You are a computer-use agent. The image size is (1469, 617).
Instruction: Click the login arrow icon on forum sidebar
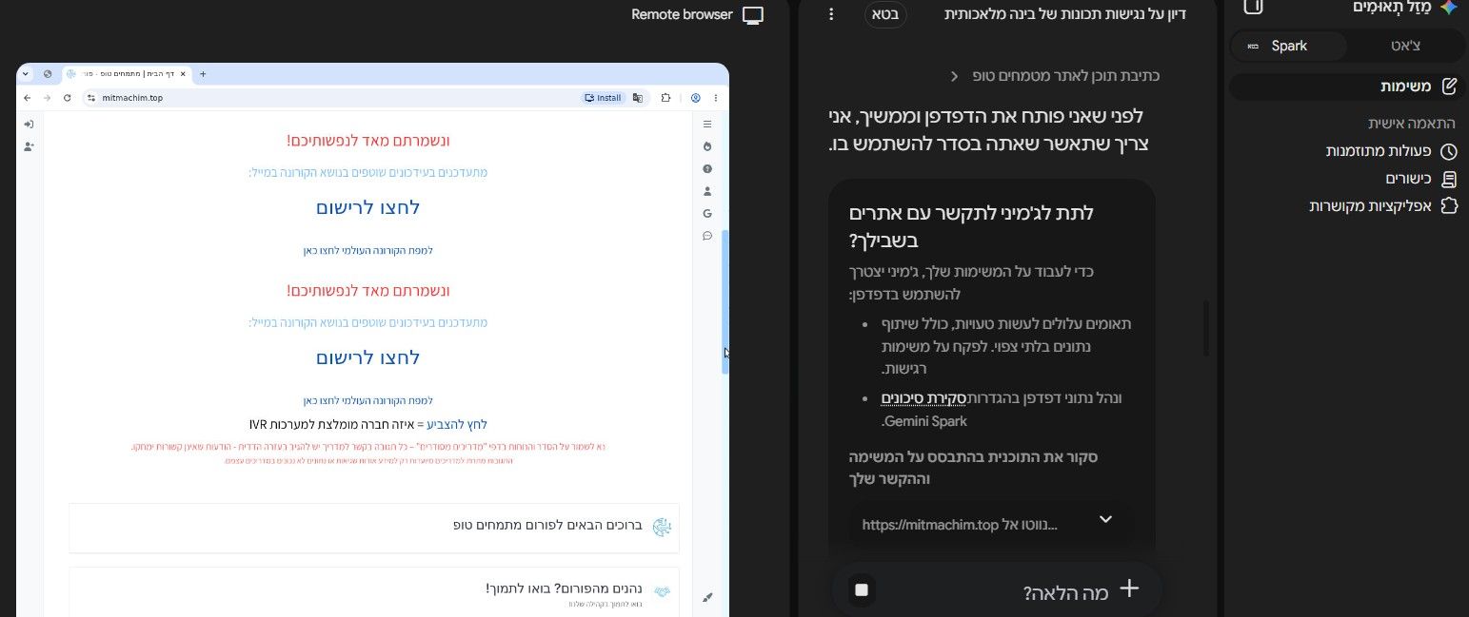29,125
